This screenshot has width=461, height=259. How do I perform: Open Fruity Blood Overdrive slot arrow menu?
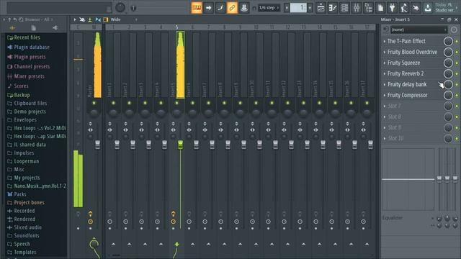pos(385,53)
